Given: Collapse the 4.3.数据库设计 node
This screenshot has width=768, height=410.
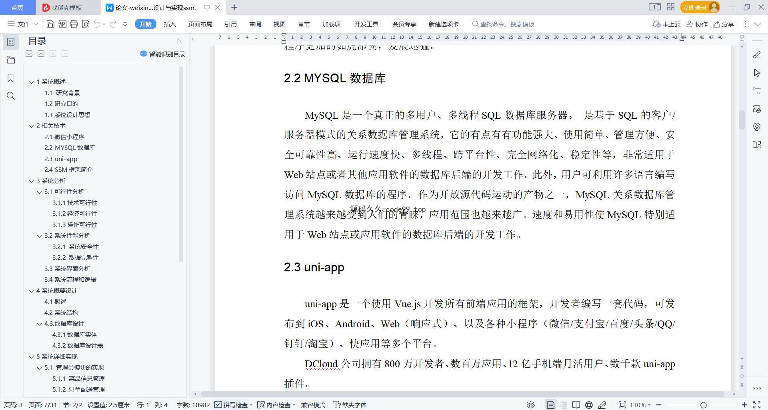Looking at the screenshot, I should 39,324.
